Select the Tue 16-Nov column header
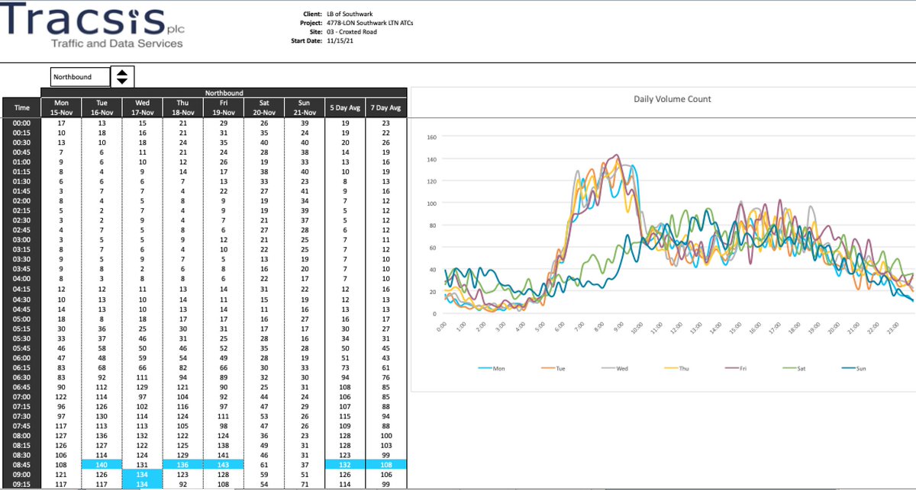 coord(102,107)
